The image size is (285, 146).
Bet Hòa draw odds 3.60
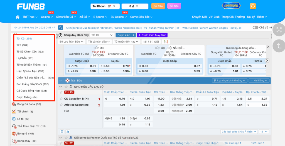click(x=161, y=111)
